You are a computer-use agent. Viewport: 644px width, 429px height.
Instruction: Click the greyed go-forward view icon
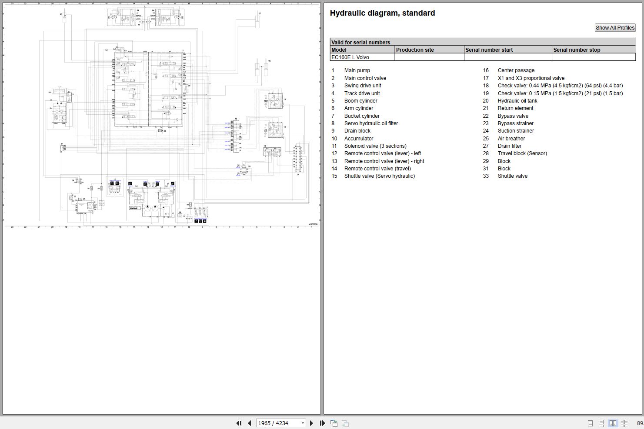[345, 423]
